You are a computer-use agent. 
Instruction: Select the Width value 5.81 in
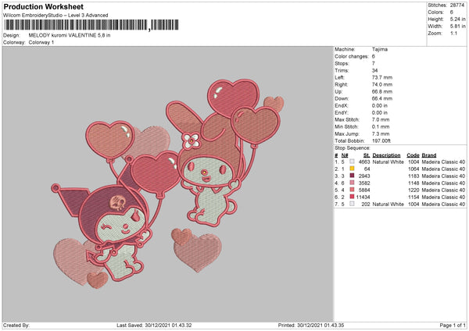457,27
